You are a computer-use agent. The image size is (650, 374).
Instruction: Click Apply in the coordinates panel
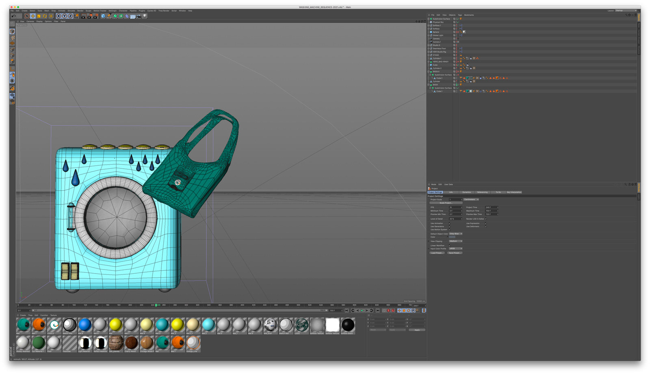tap(417, 330)
